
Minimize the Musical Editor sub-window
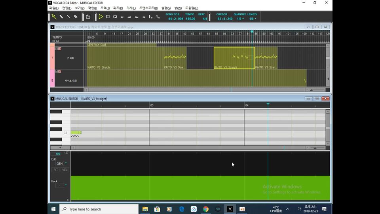point(308,99)
